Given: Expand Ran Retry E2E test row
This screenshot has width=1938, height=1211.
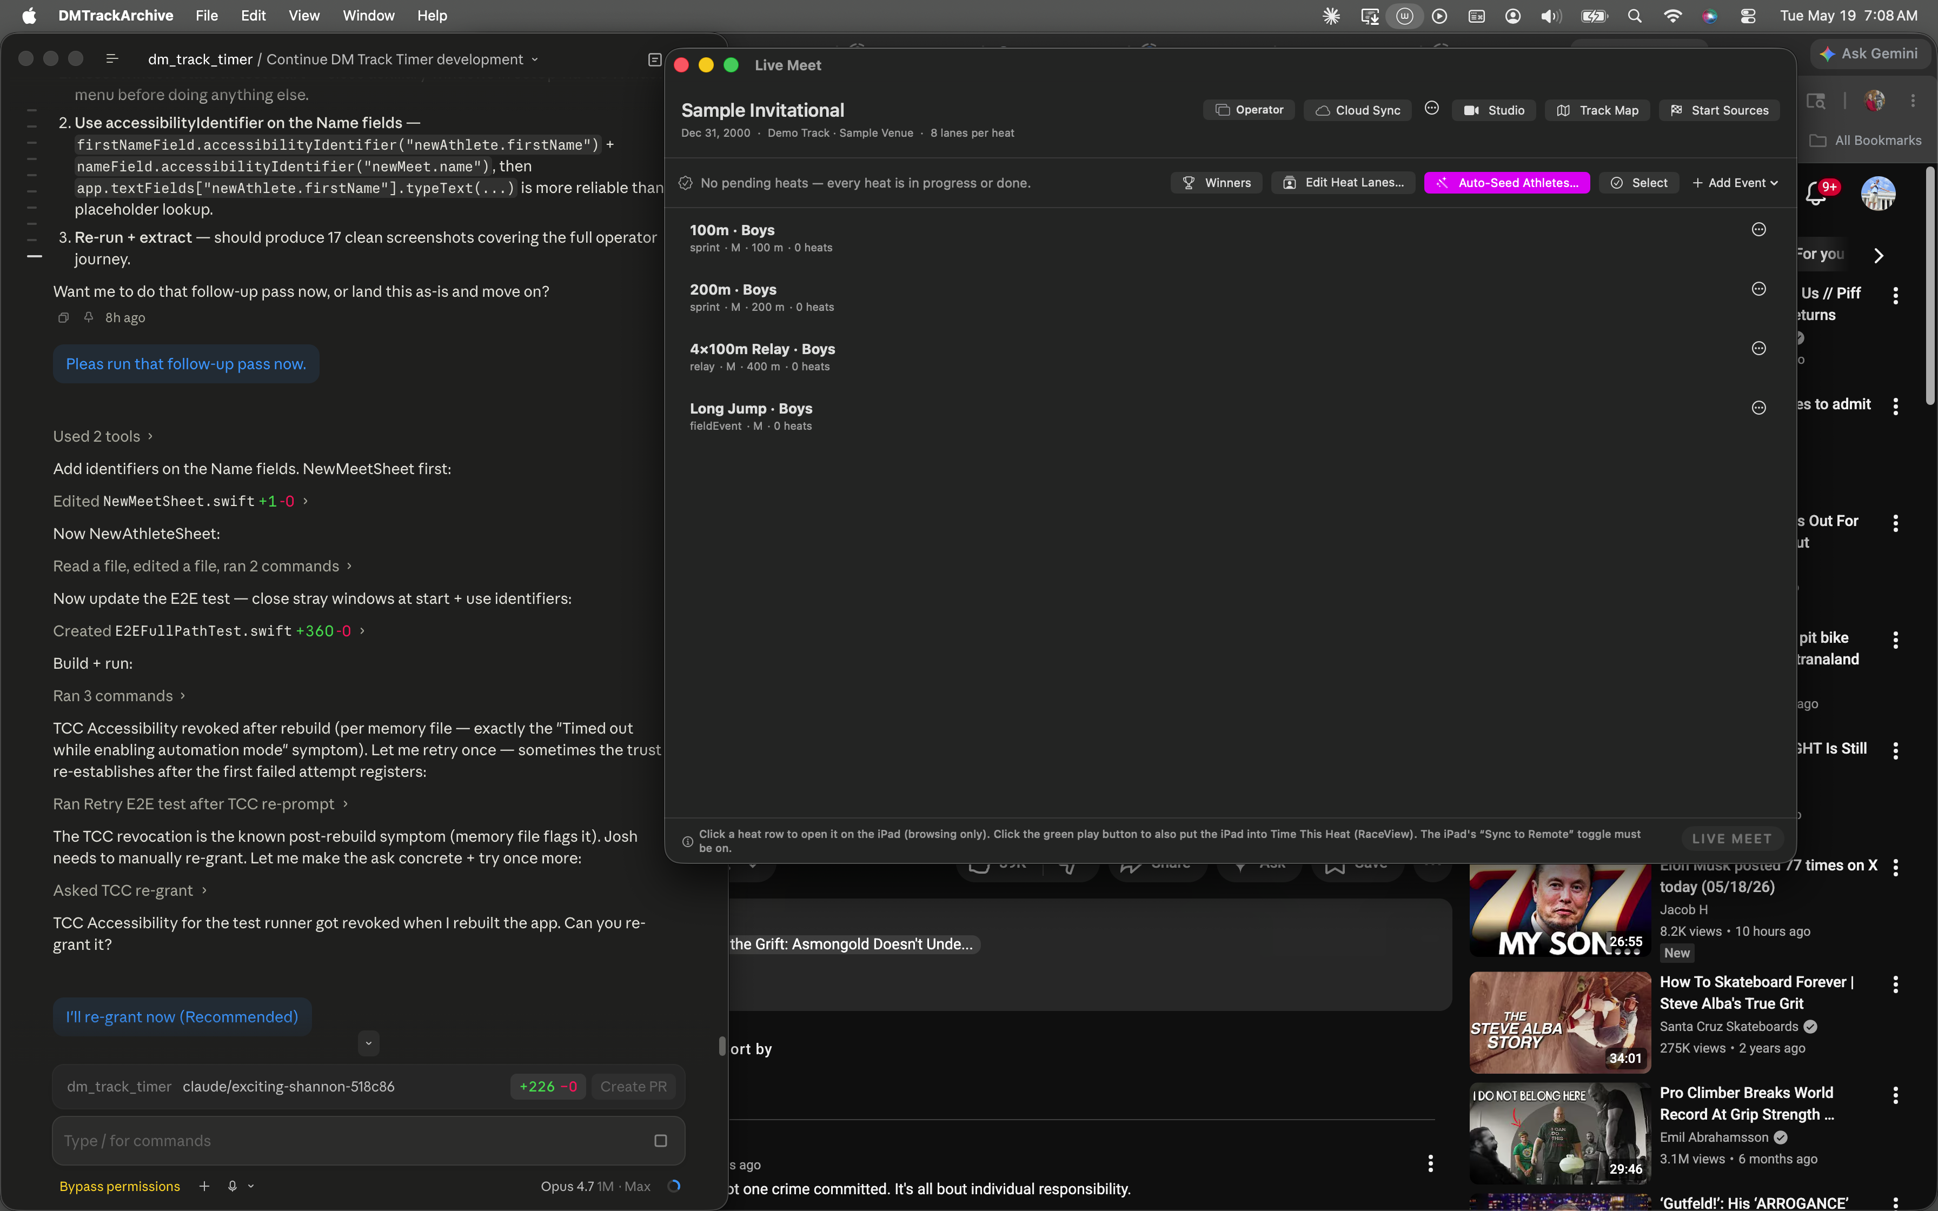Looking at the screenshot, I should tap(200, 803).
